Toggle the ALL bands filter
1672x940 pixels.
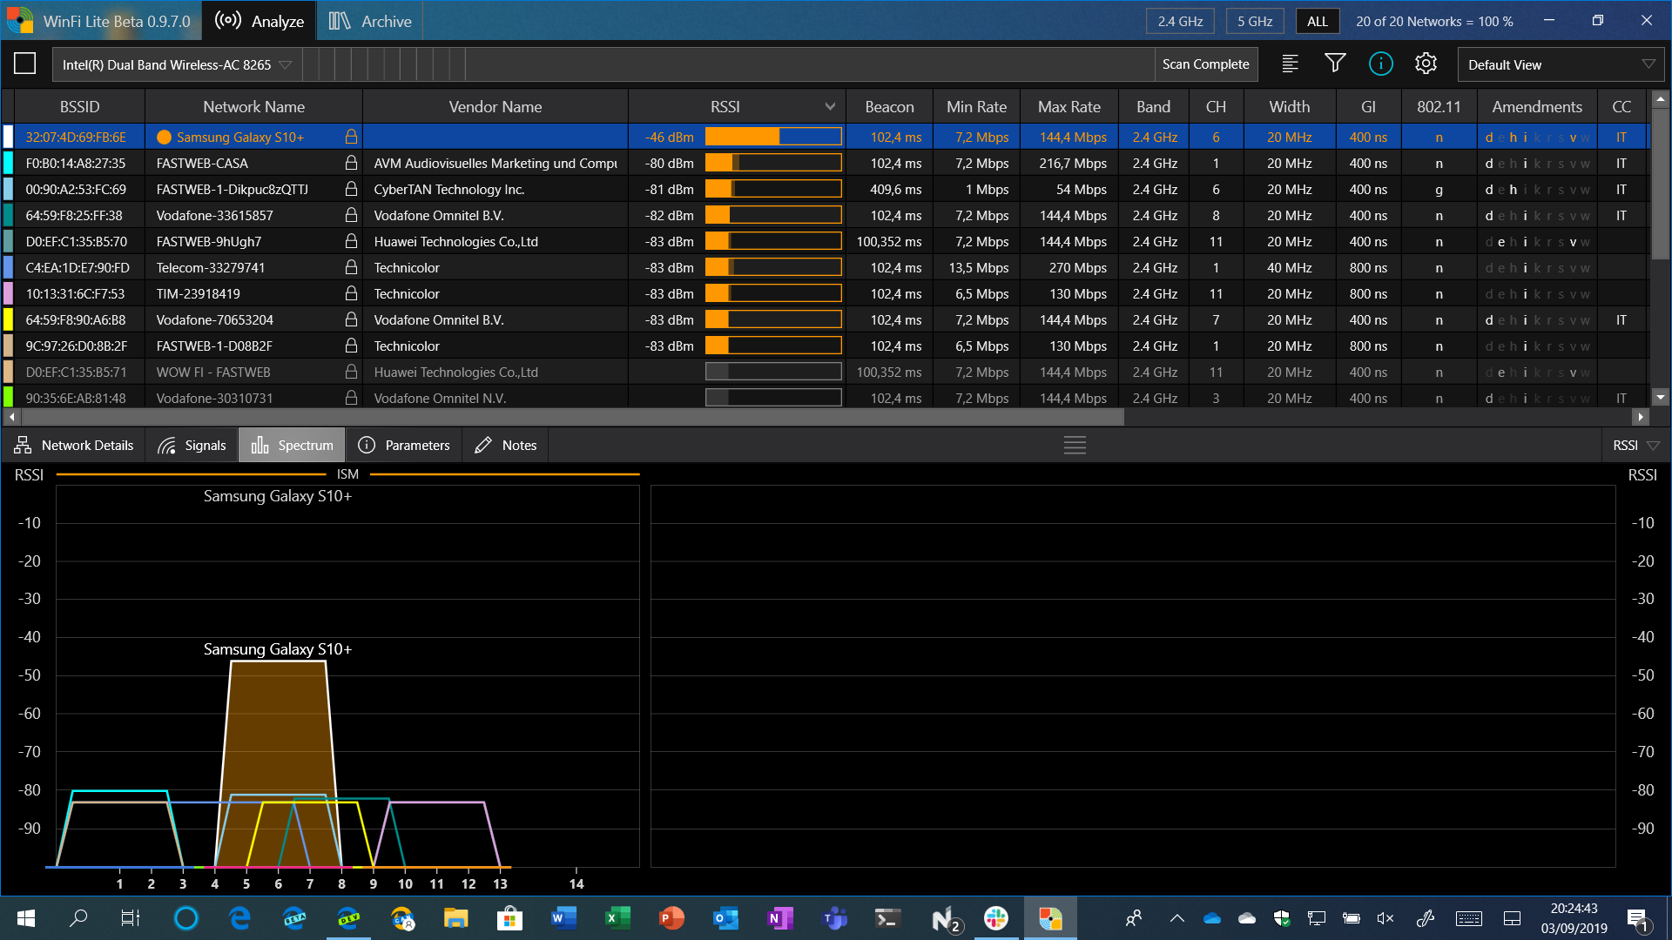pyautogui.click(x=1318, y=21)
